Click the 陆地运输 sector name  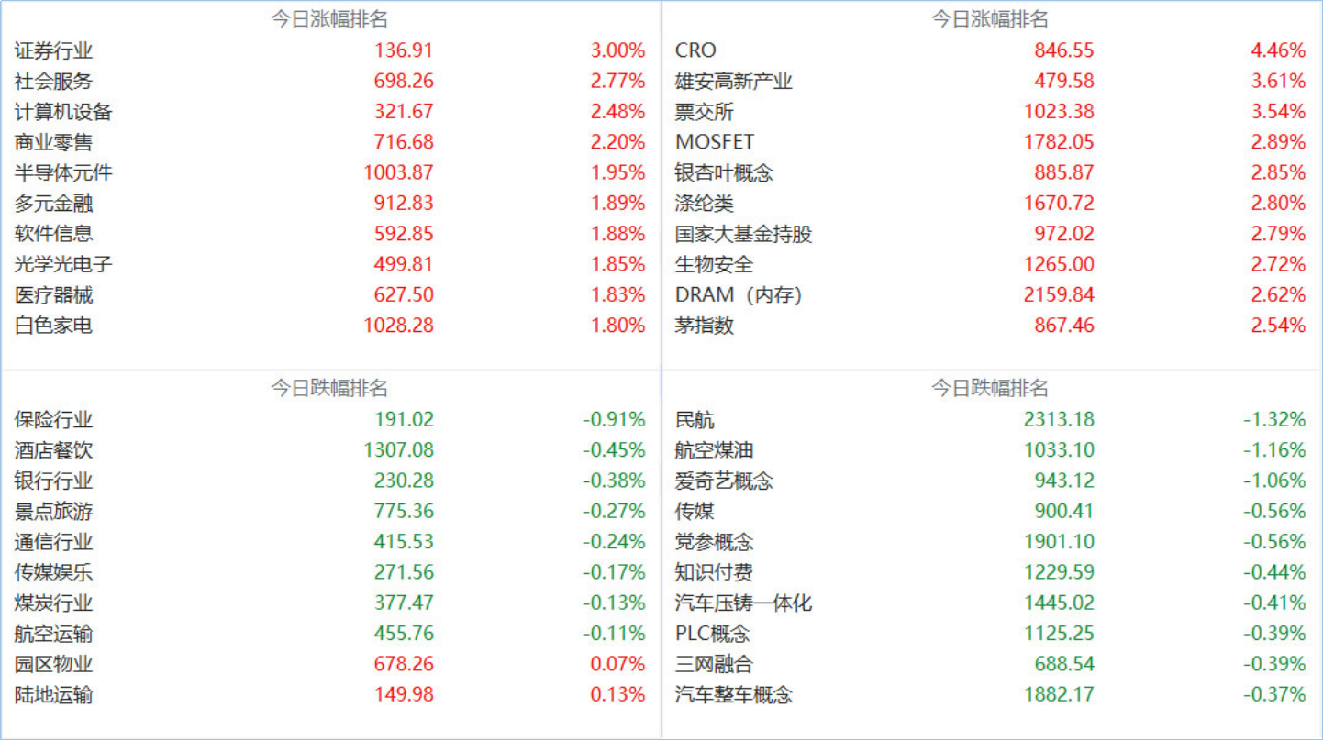(54, 695)
